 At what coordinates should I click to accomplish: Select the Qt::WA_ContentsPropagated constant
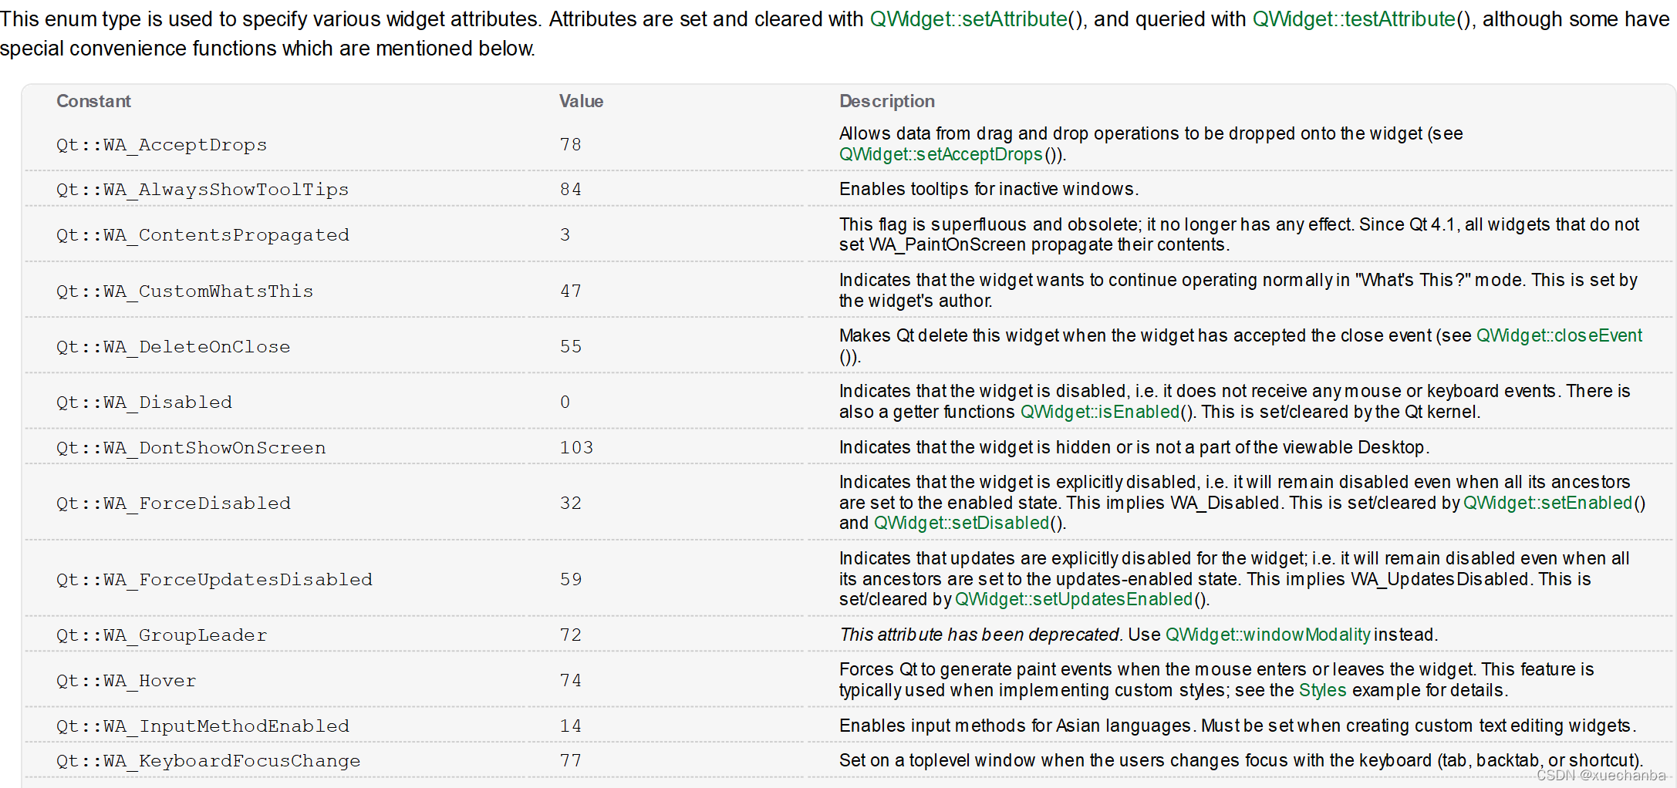202,235
